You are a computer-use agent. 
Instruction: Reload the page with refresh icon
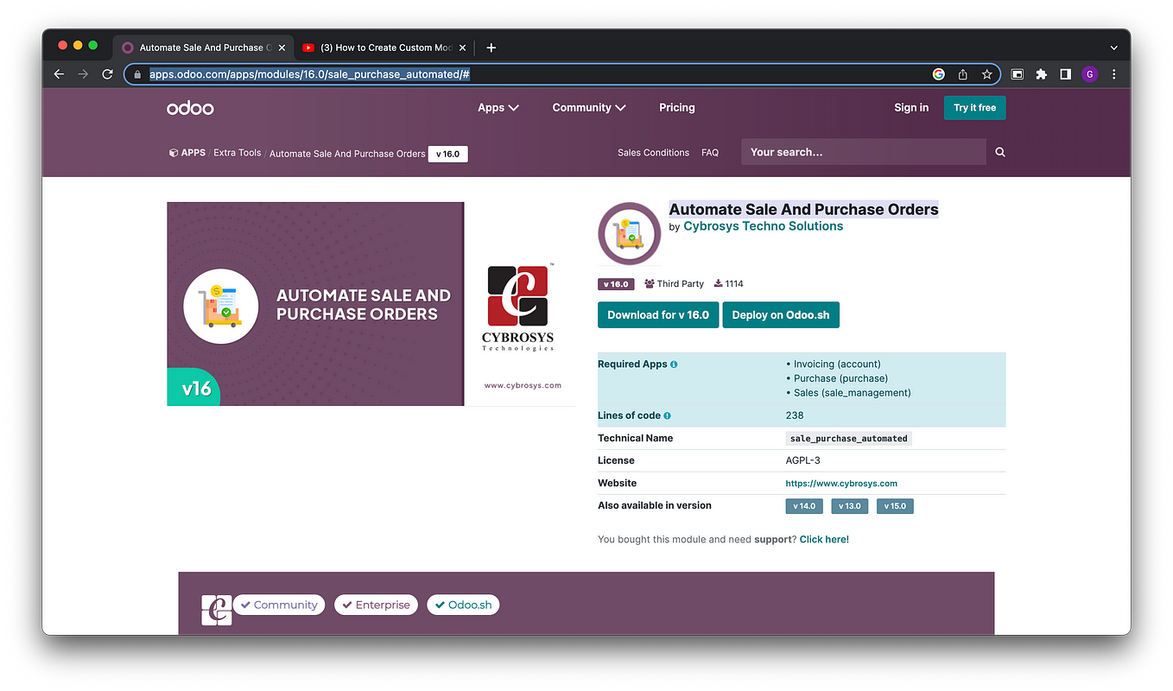[107, 74]
